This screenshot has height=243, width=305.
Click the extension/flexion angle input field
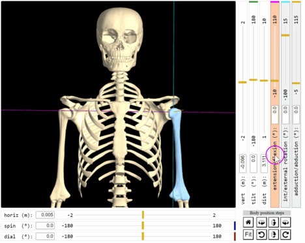point(275,115)
